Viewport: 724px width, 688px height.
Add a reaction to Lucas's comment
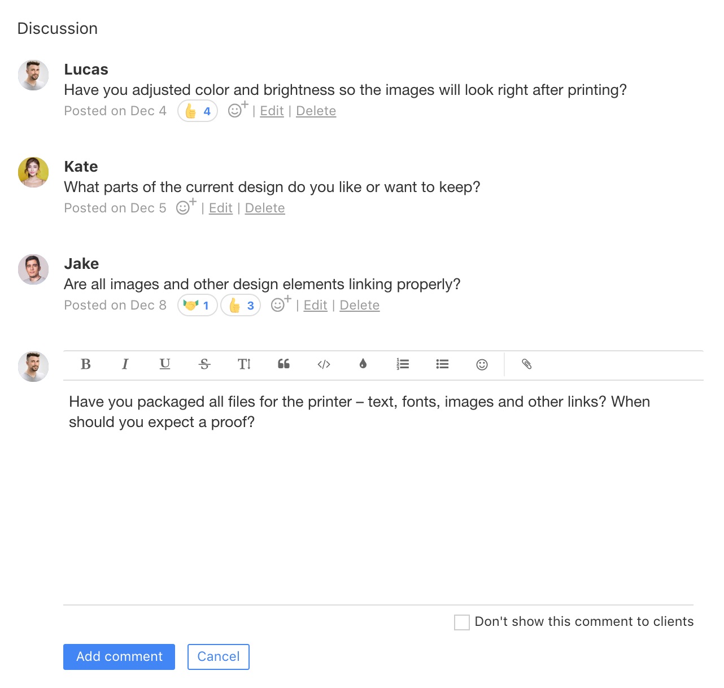tap(237, 110)
